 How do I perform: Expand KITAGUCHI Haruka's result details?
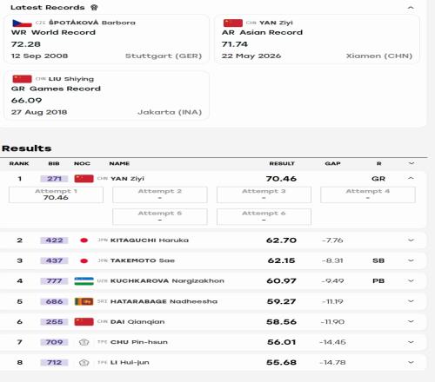click(x=411, y=240)
